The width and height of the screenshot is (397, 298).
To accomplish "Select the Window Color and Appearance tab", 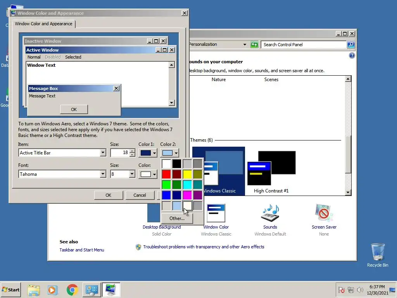I will [x=43, y=24].
